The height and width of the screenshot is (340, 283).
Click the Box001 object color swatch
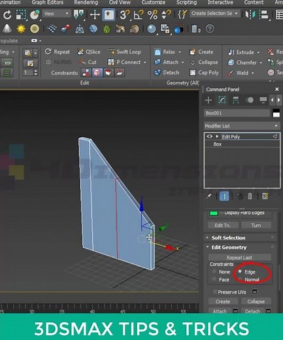[x=276, y=113]
